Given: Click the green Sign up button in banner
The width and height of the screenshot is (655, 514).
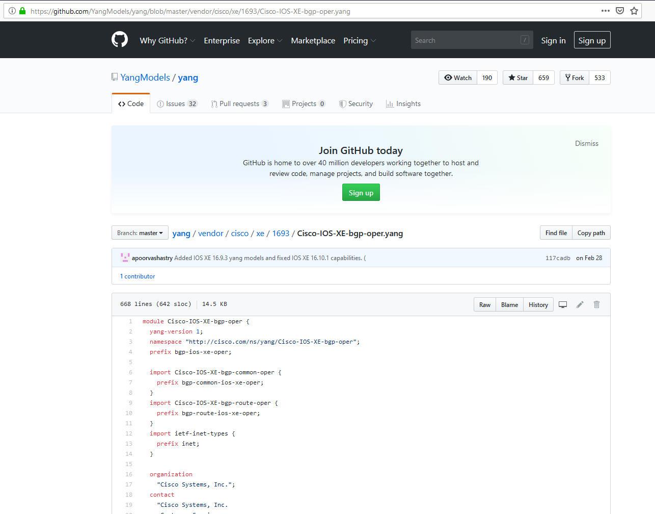Looking at the screenshot, I should 361,192.
